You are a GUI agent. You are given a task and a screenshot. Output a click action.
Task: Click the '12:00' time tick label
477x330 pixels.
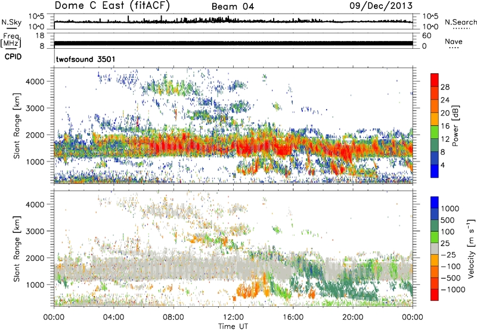pyautogui.click(x=233, y=317)
